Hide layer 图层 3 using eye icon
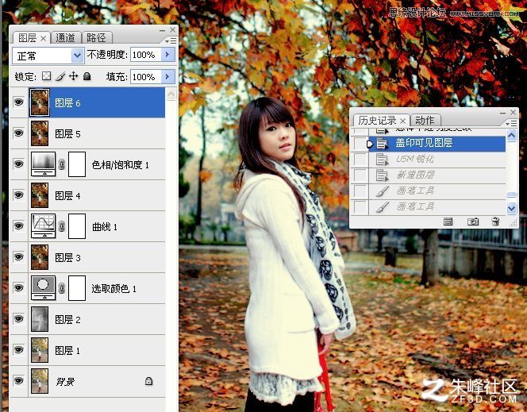The width and height of the screenshot is (527, 412). pos(19,257)
